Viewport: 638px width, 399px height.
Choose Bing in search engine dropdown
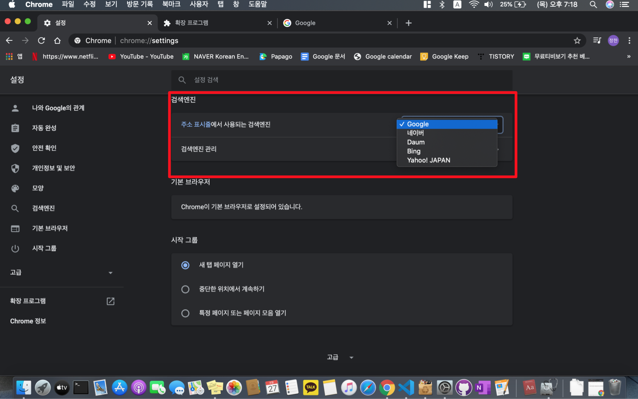coord(447,151)
